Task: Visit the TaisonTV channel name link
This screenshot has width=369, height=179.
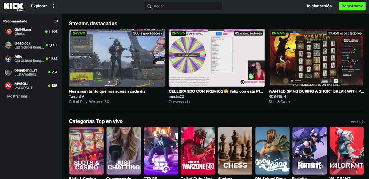Action: coord(77,97)
